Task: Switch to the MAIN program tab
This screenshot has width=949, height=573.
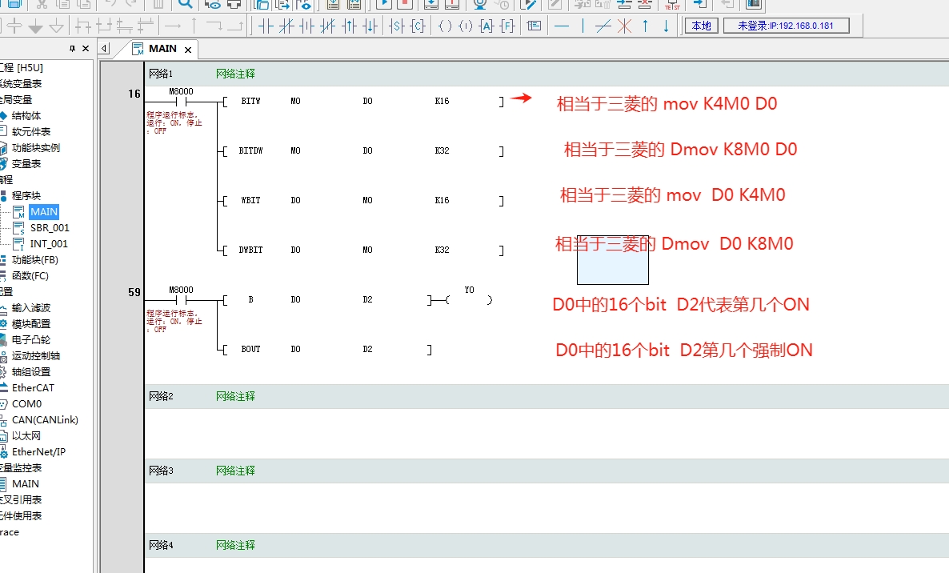Action: tap(162, 49)
